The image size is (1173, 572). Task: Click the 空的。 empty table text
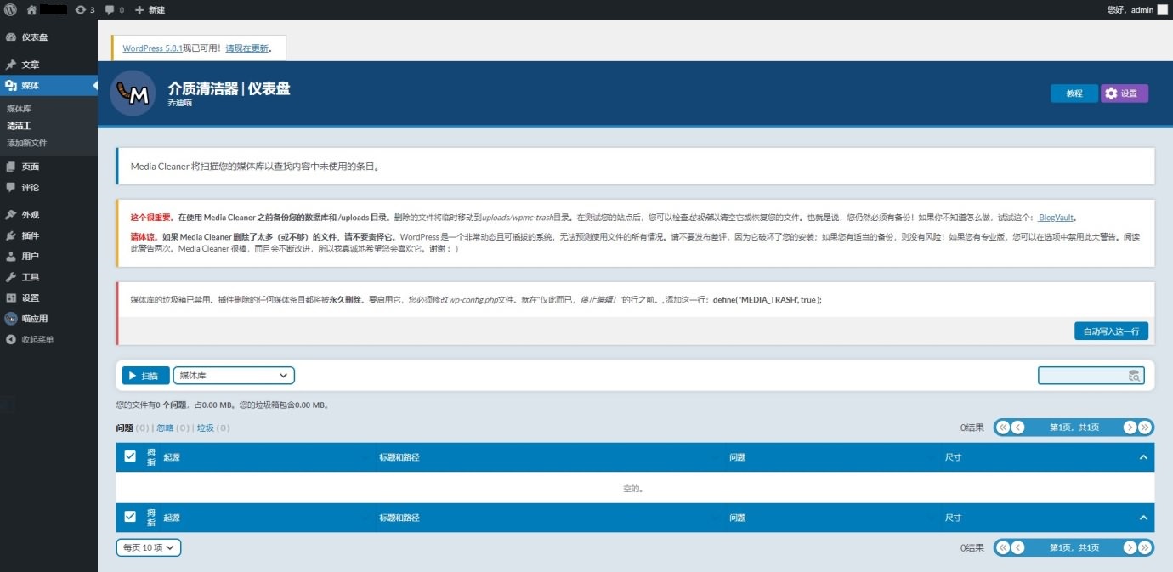pos(633,489)
